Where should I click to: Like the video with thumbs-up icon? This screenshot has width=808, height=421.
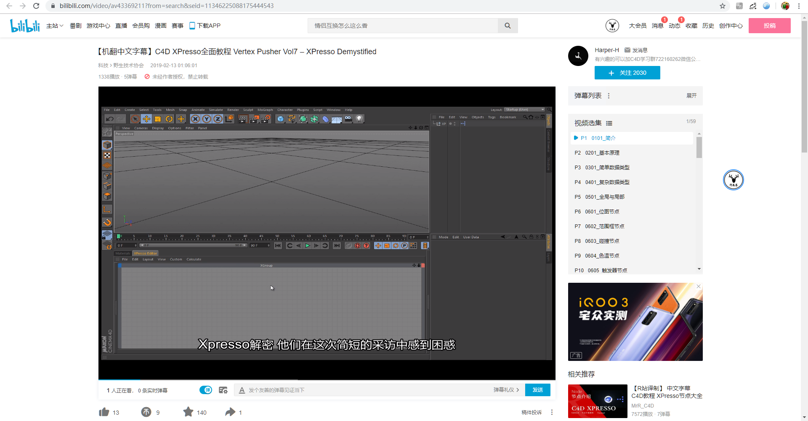tap(104, 412)
